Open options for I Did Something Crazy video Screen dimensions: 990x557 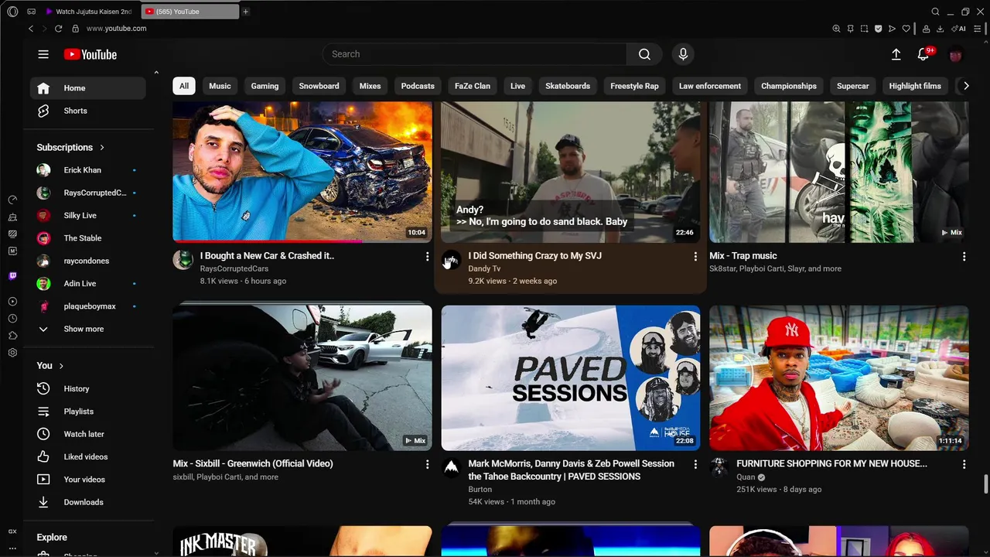coord(695,256)
